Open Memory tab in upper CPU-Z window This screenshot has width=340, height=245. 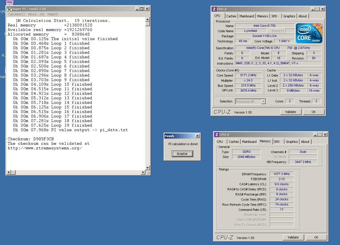coord(263,16)
